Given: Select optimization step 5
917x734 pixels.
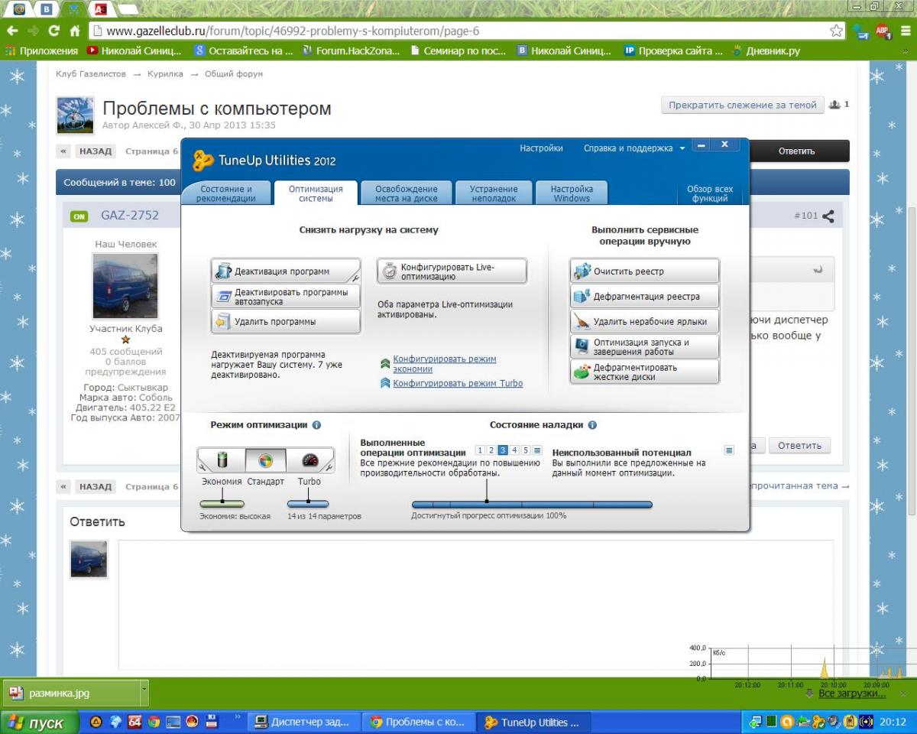Looking at the screenshot, I should 526,450.
